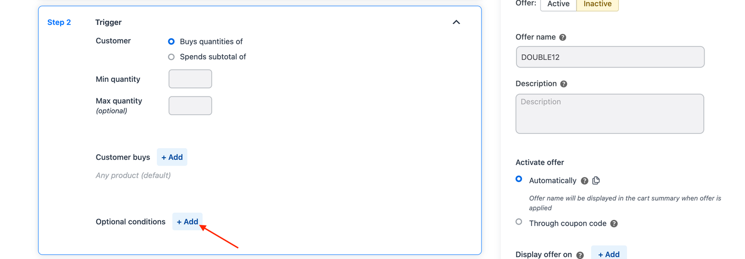Click into the Description text area
The width and height of the screenshot is (745, 259).
(x=610, y=114)
